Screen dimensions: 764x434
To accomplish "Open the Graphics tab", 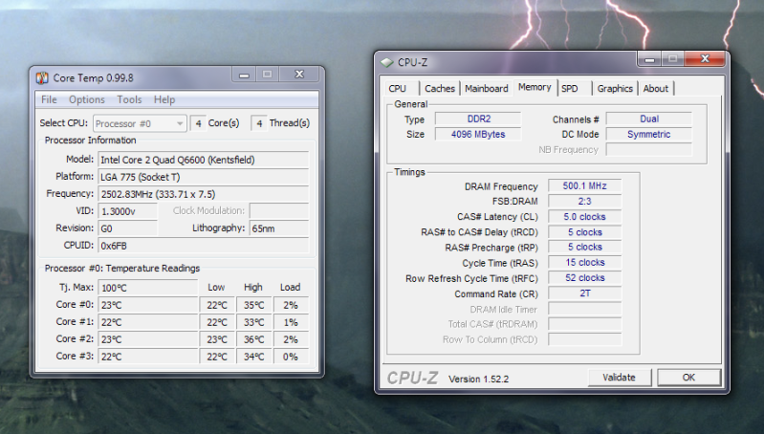I will click(x=615, y=89).
